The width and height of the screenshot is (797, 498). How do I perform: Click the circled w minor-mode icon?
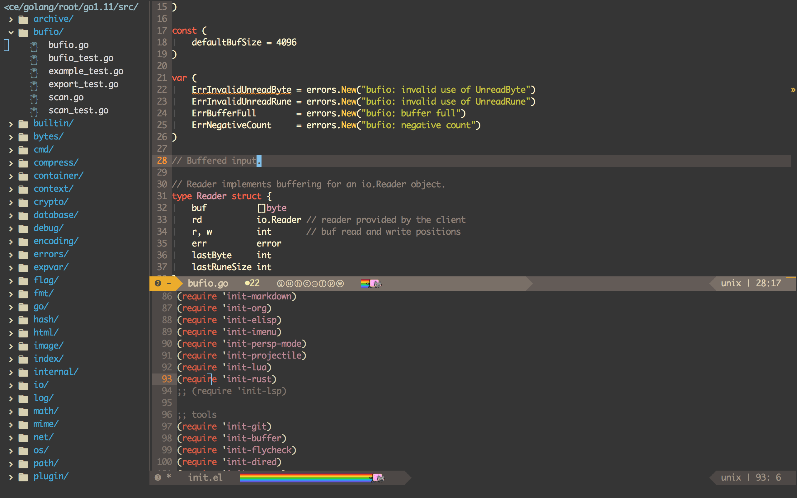pyautogui.click(x=340, y=284)
